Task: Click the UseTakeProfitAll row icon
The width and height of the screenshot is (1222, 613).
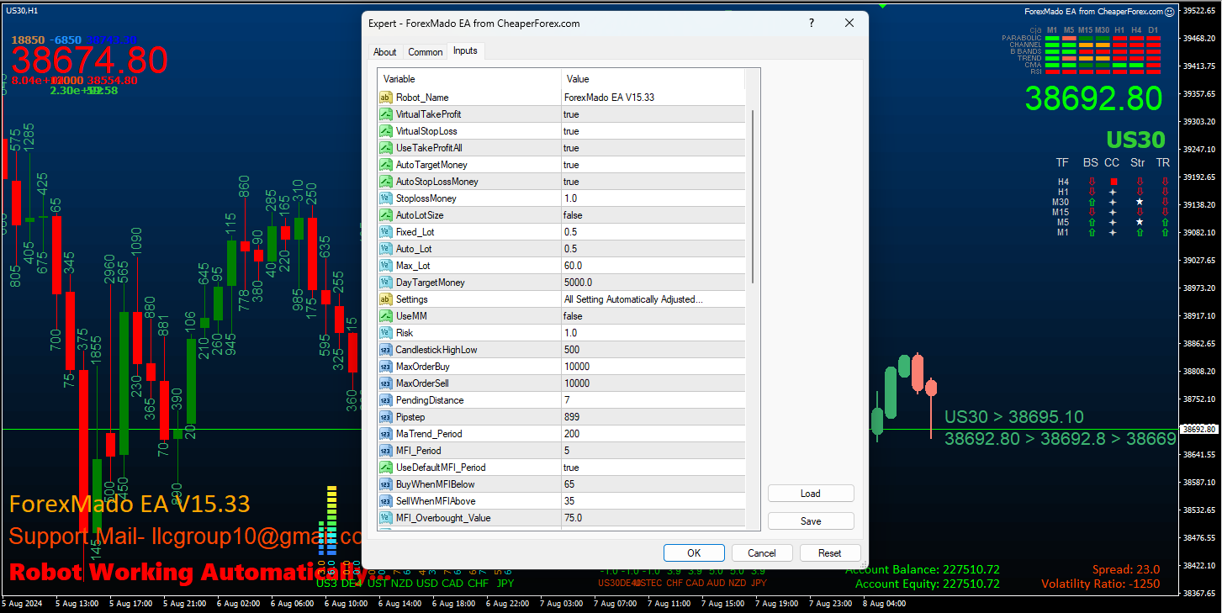Action: 386,148
